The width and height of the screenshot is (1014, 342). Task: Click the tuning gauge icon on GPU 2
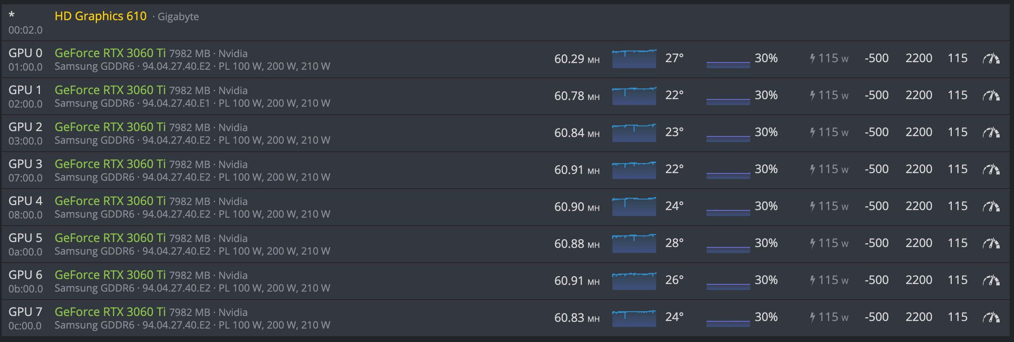(x=991, y=132)
